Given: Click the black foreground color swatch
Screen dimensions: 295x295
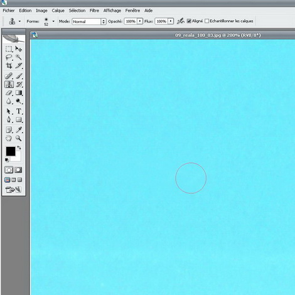Looking at the screenshot, I should [11, 151].
